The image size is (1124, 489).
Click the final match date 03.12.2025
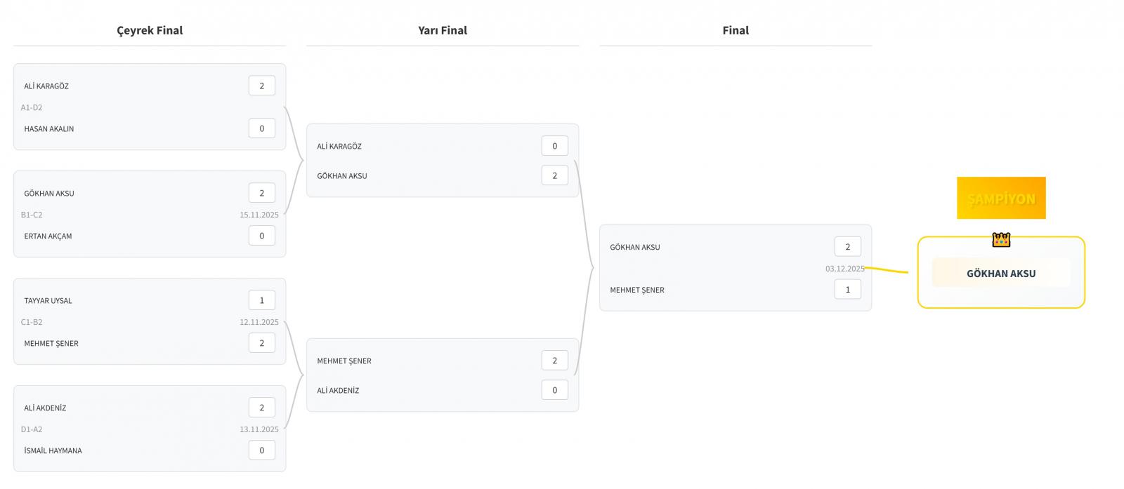tap(844, 269)
